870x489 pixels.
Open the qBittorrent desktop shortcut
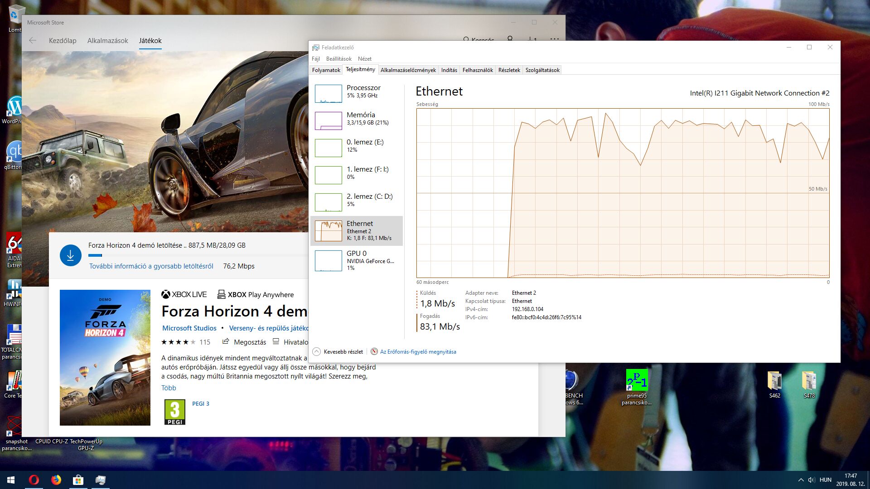14,155
